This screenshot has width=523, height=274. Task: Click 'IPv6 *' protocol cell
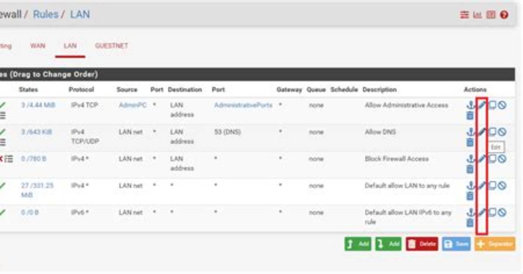(80, 212)
